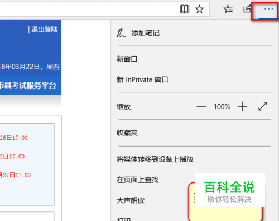Click the 市县考试服务平台 banner title
Screen dimensions: 279x221
click(28, 86)
